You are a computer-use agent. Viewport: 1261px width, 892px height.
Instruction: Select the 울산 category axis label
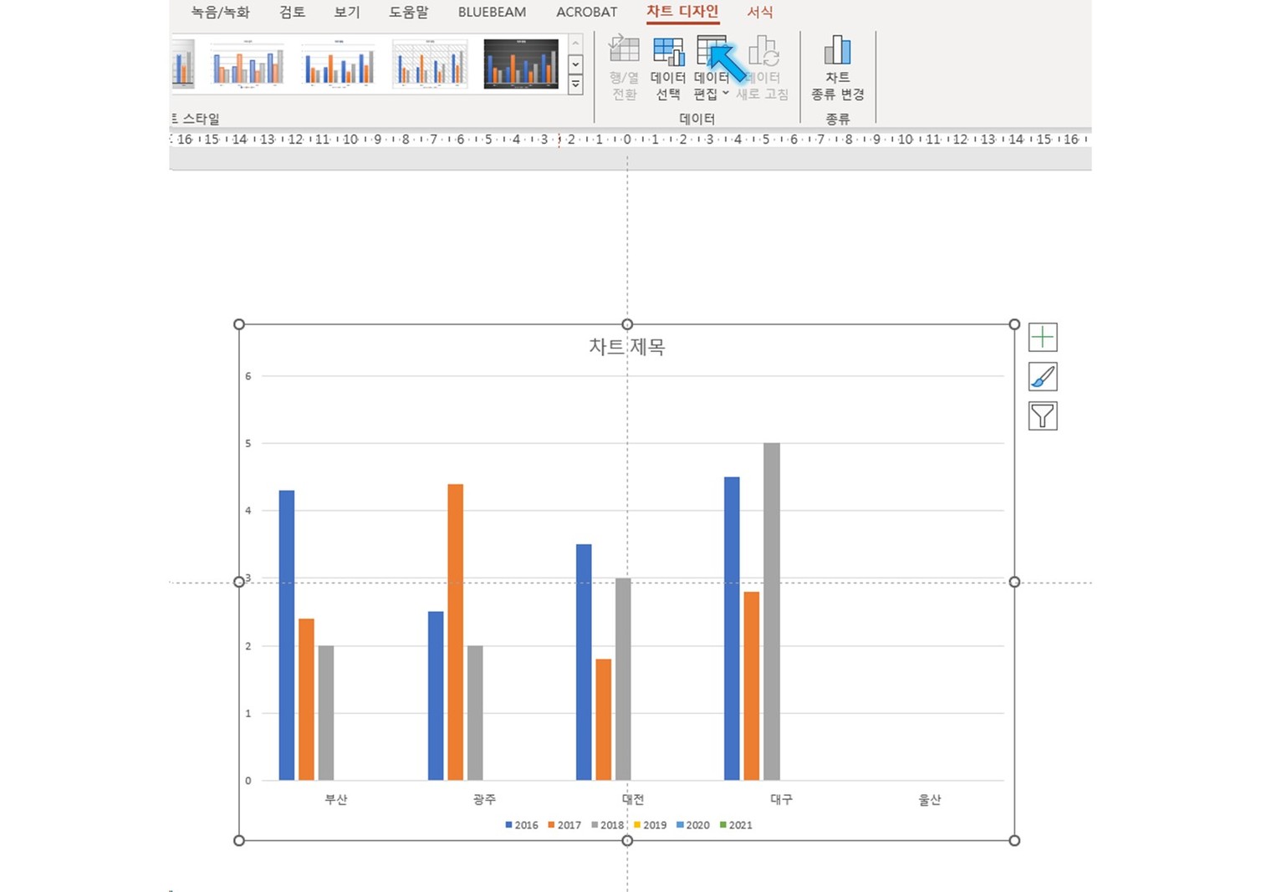coord(930,800)
